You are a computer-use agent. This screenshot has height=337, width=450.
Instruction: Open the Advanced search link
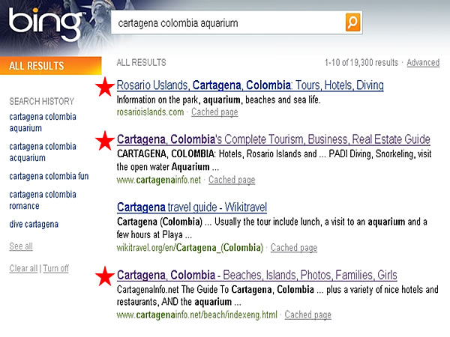click(423, 62)
